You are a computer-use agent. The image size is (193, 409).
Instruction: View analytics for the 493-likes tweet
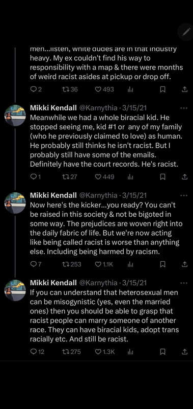point(130,89)
